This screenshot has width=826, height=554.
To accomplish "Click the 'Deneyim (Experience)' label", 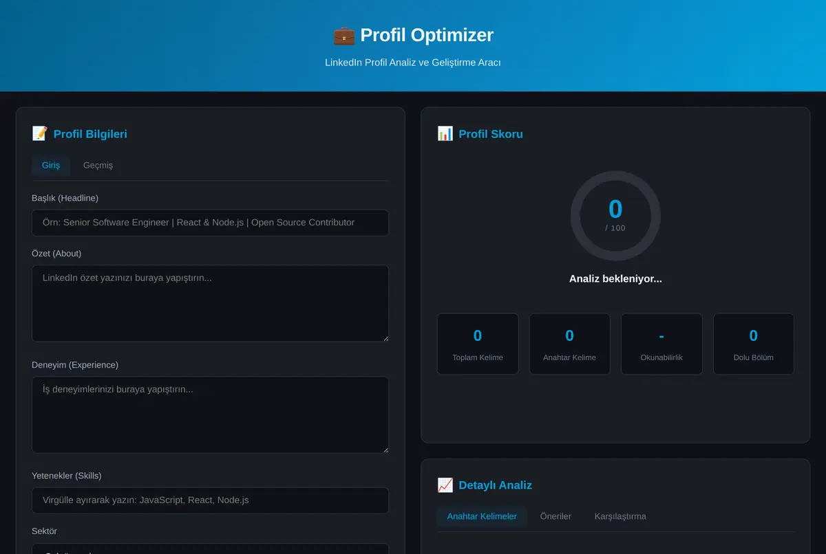I will (x=75, y=365).
